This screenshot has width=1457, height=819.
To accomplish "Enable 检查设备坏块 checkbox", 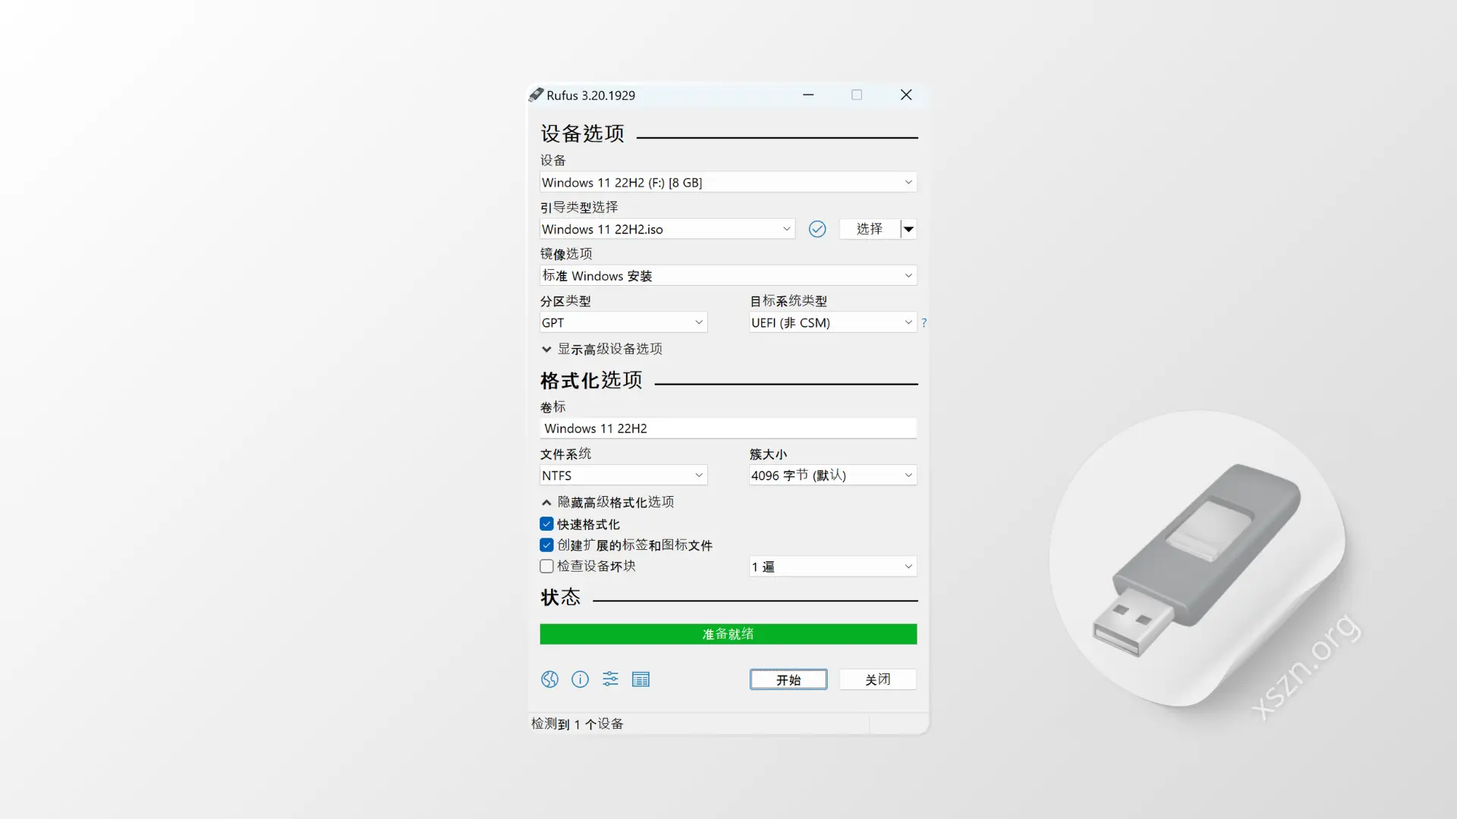I will click(546, 566).
